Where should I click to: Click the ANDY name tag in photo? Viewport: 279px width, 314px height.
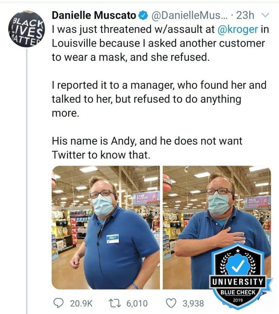(113, 239)
